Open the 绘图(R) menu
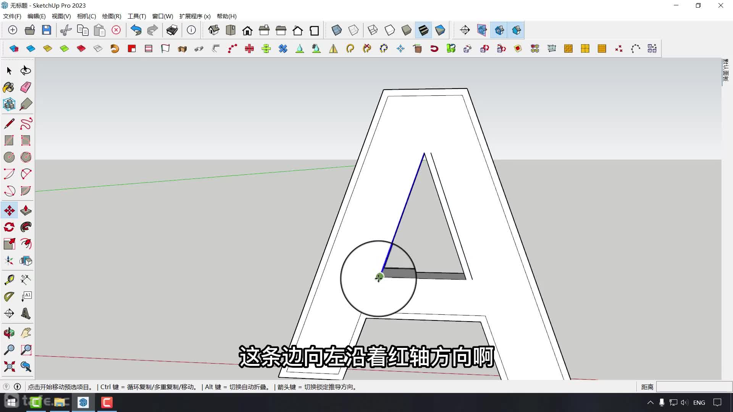This screenshot has width=733, height=412. click(x=112, y=16)
